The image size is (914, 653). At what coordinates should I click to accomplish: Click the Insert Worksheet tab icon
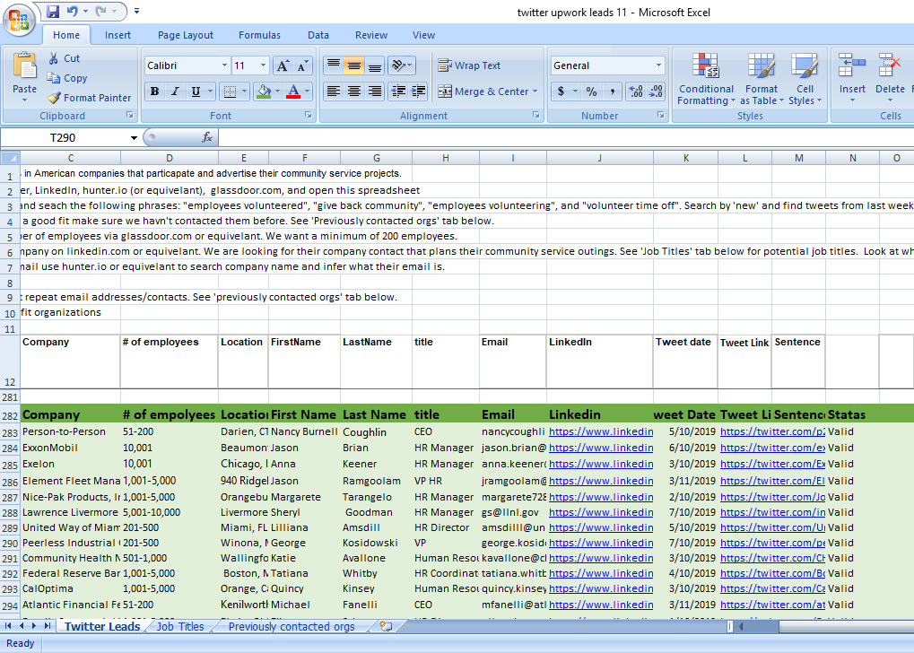click(386, 626)
